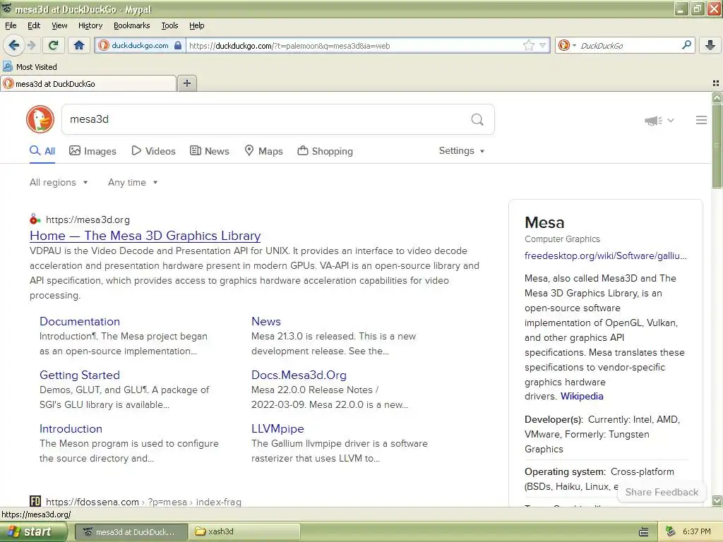Viewport: 723px width, 542px height.
Task: Switch to xash3d folder in taskbar
Action: coord(245,532)
